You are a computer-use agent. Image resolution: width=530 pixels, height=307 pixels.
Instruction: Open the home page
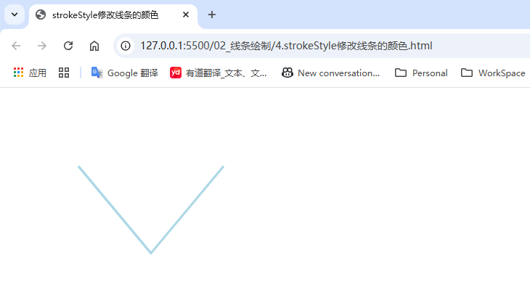94,46
